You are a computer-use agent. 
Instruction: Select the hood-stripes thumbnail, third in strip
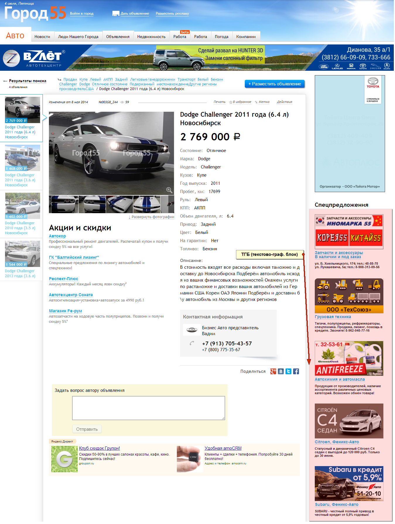pos(119,204)
